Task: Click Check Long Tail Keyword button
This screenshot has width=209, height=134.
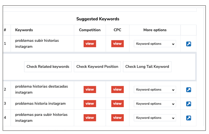Action: coord(147,67)
